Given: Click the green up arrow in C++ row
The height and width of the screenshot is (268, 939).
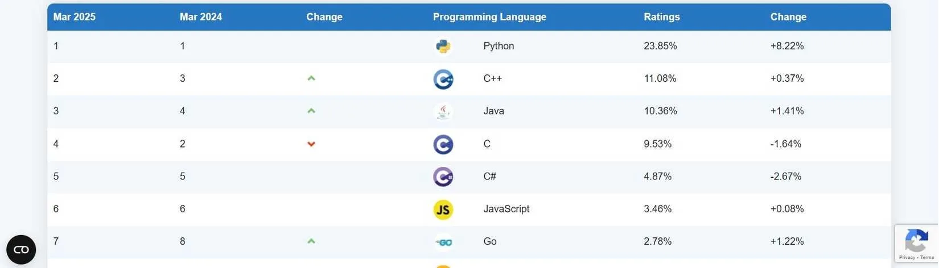Looking at the screenshot, I should click(x=311, y=78).
